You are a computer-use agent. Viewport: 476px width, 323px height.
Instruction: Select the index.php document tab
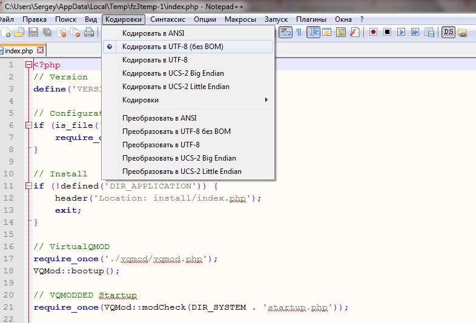point(19,51)
